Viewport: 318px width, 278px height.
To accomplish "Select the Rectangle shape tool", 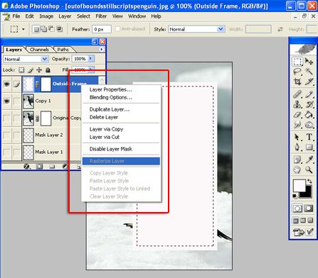I will coord(309,148).
